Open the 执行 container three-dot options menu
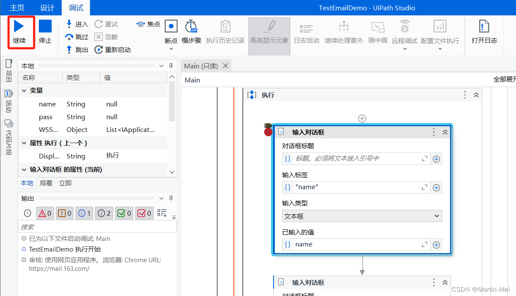The width and height of the screenshot is (516, 296). (465, 95)
